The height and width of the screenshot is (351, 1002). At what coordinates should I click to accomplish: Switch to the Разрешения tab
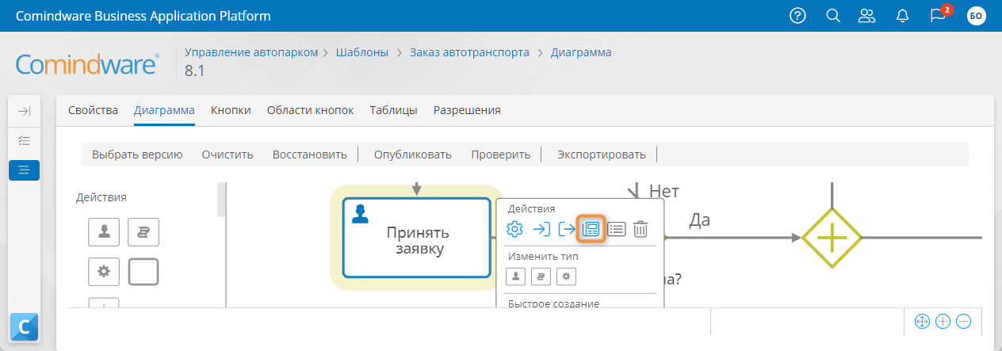pyautogui.click(x=467, y=110)
